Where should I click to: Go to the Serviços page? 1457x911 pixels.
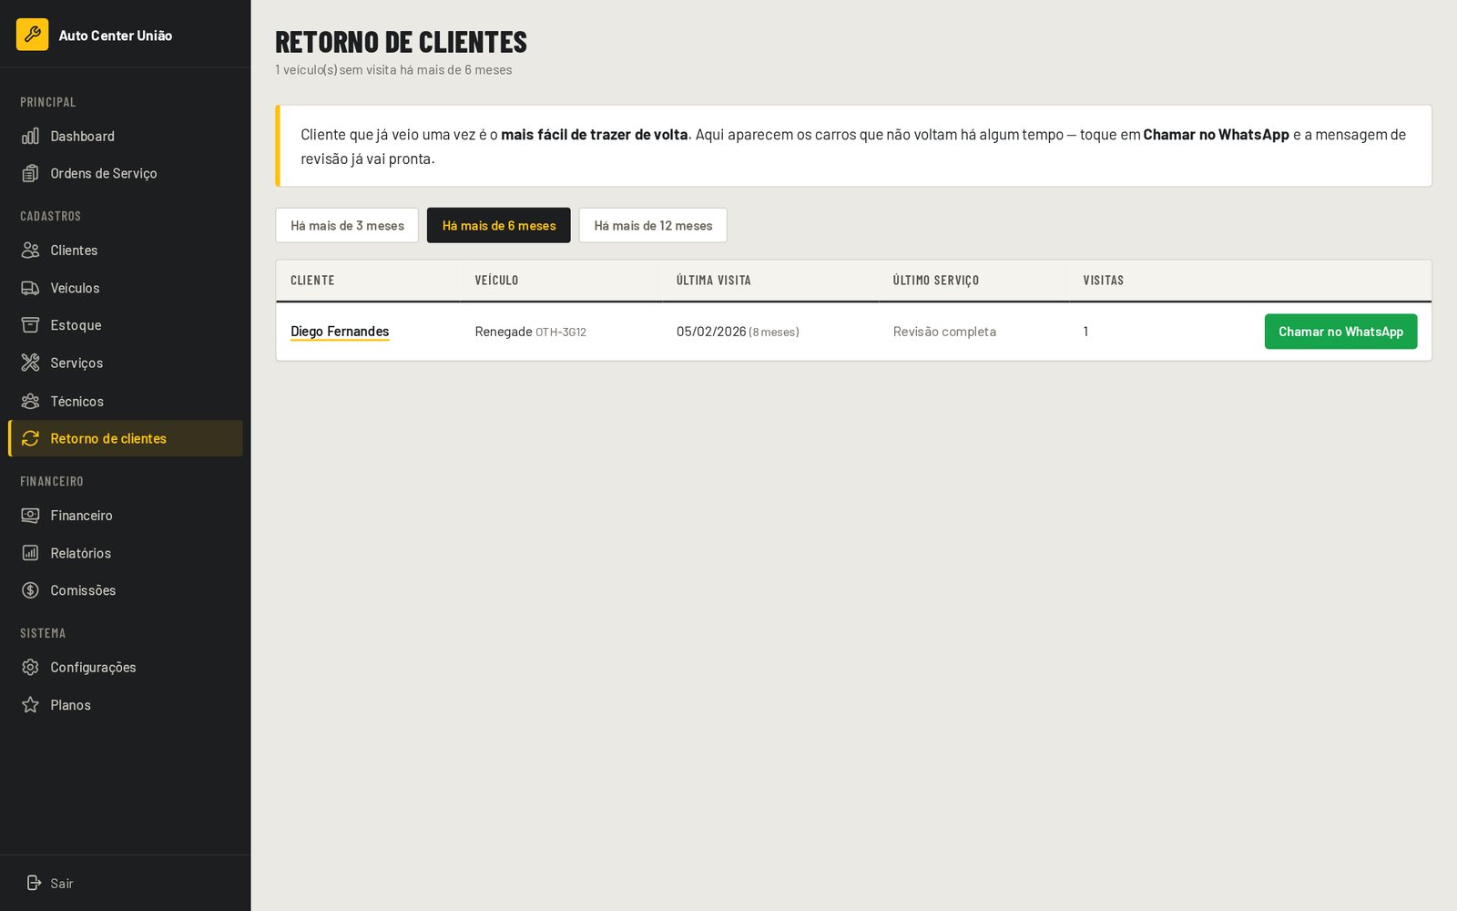point(126,363)
